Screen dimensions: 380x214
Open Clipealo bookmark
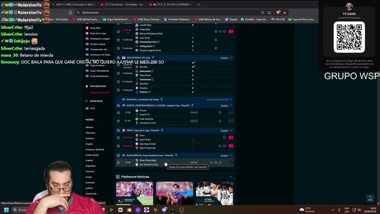231,19
